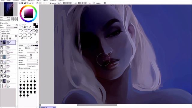
Task: Select the Rotate canvas tool
Action: [25, 27]
